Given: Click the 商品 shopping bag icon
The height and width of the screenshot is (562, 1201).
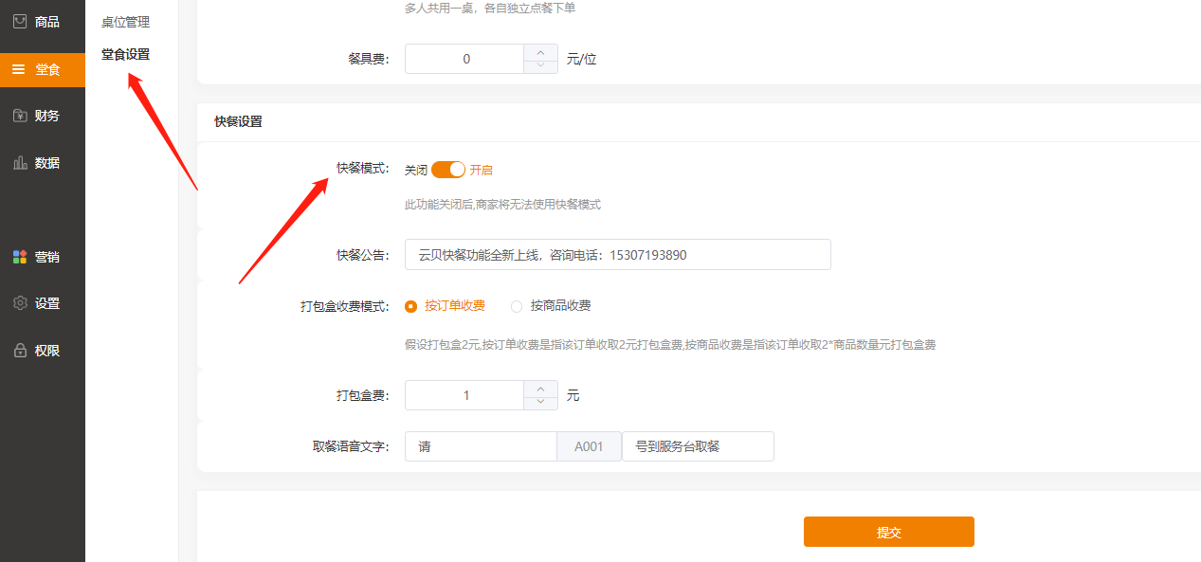Looking at the screenshot, I should [19, 21].
